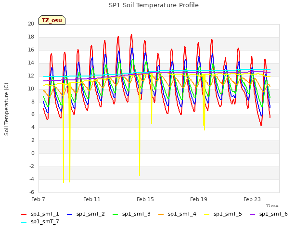Viewport: 308px width, 231px height.
Task: Click the -6 y-axis tick label
Action: [32, 192]
